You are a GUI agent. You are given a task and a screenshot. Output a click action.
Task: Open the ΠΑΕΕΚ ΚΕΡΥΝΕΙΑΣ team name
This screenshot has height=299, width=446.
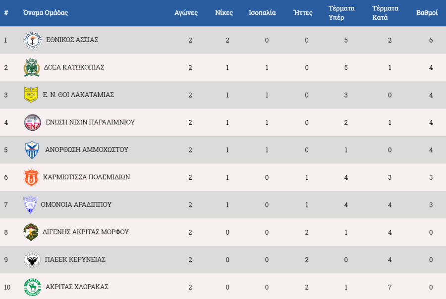75,259
